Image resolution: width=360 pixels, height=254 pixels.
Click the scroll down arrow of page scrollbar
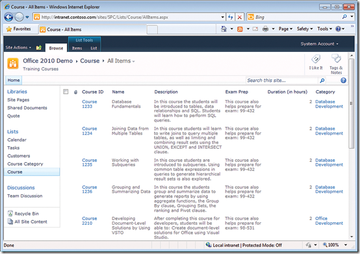(352, 236)
